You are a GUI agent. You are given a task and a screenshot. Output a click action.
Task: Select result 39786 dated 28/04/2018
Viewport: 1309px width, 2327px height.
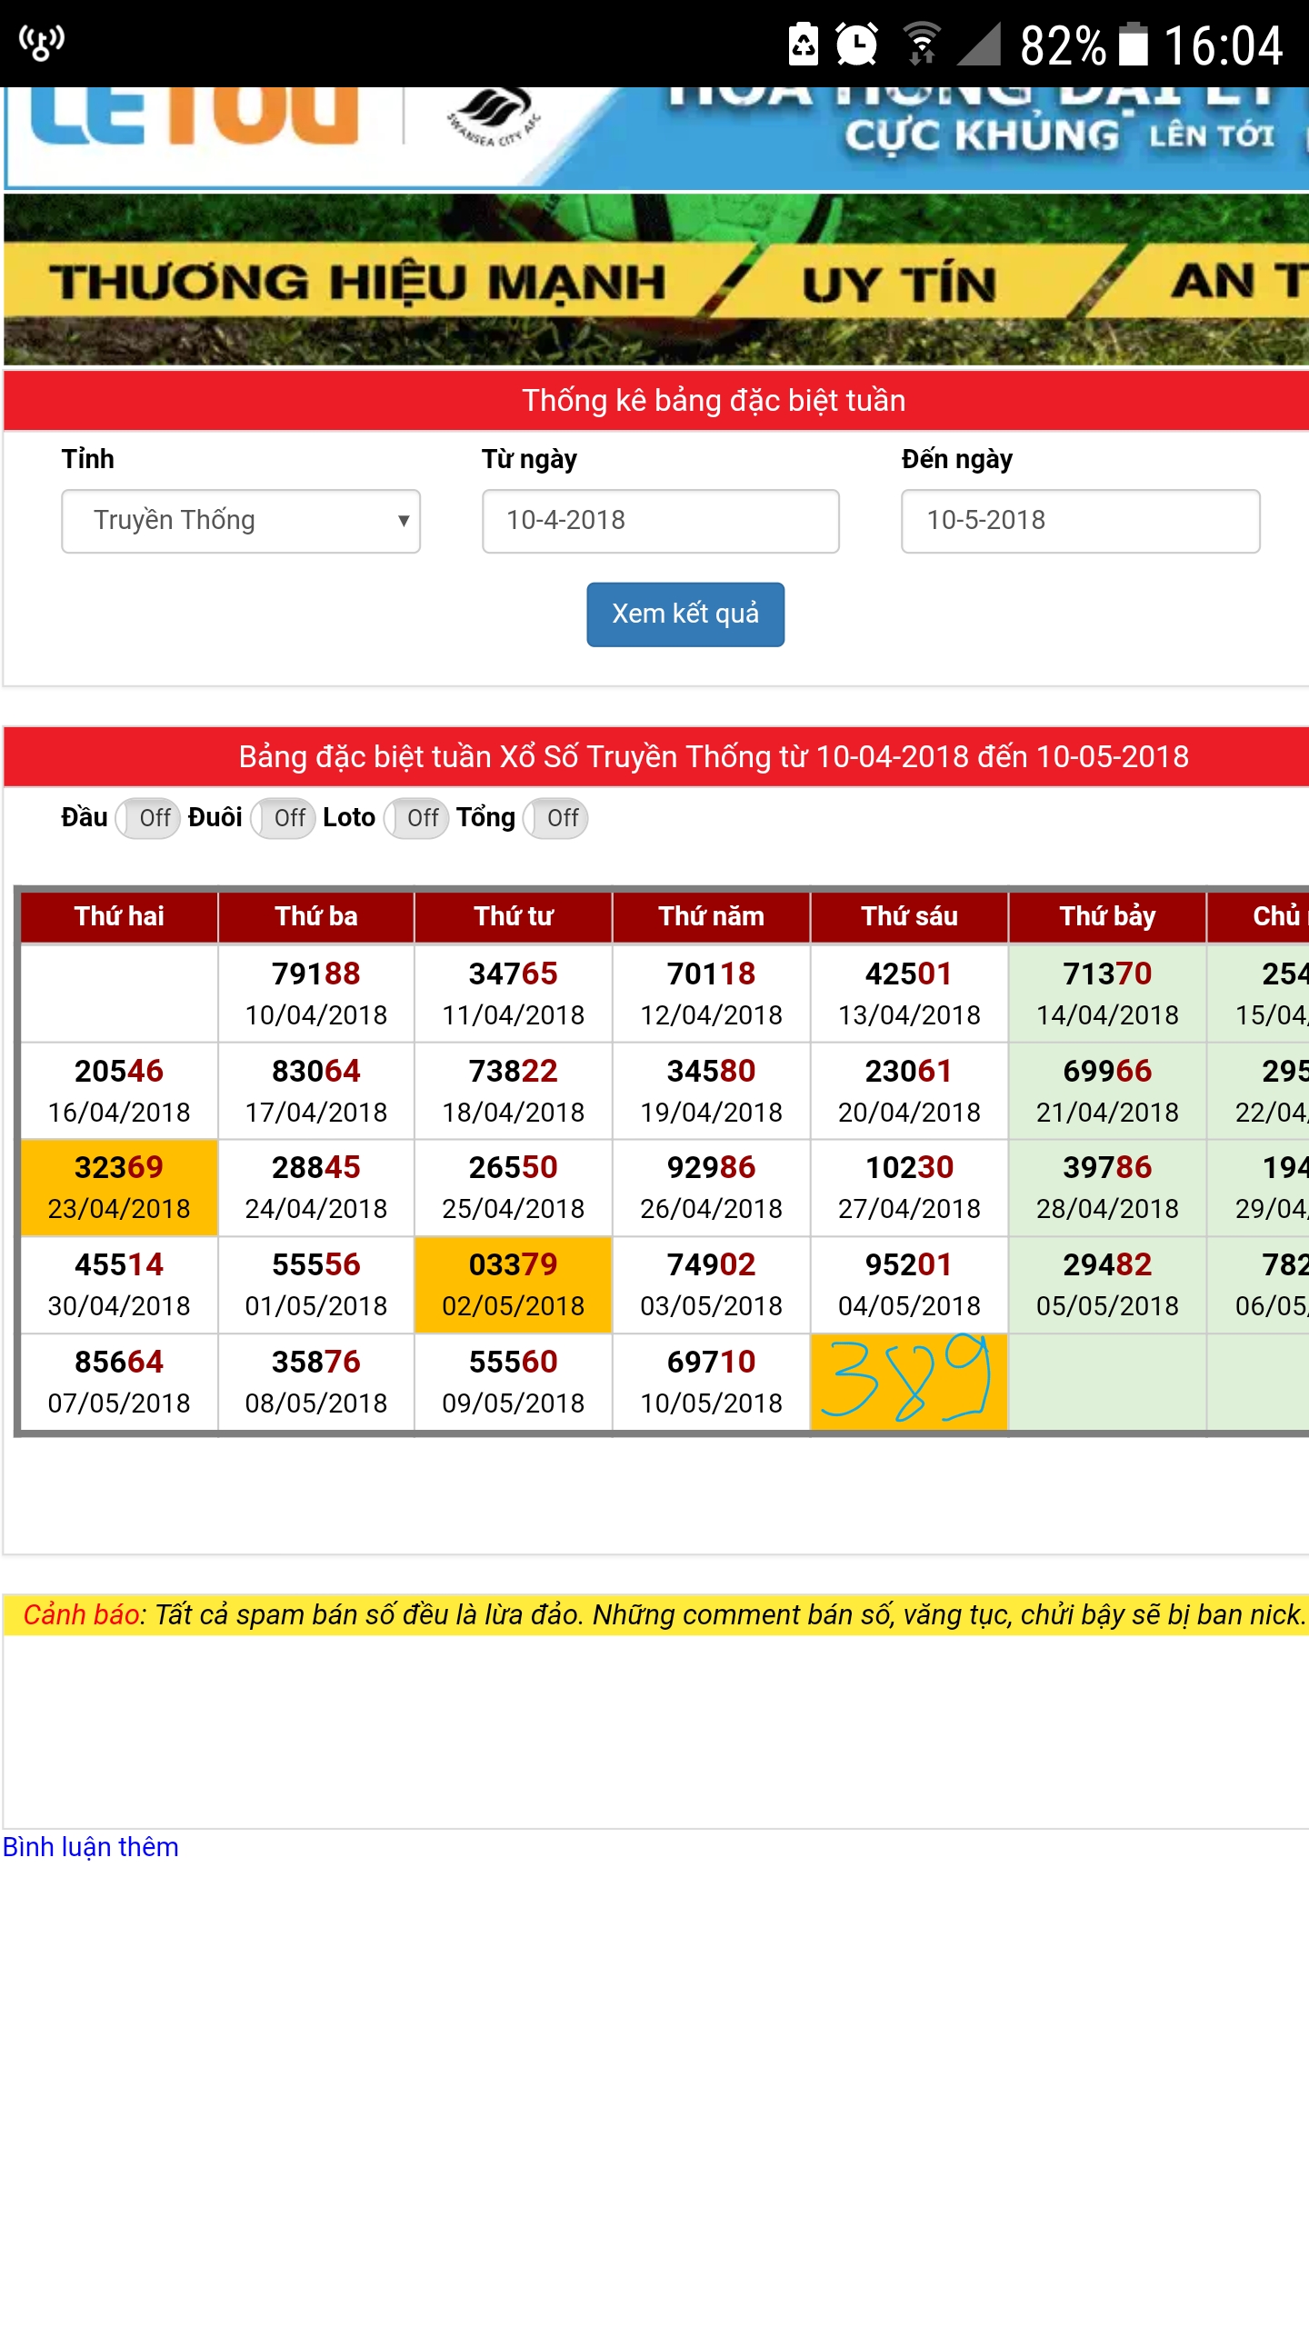point(1107,1188)
